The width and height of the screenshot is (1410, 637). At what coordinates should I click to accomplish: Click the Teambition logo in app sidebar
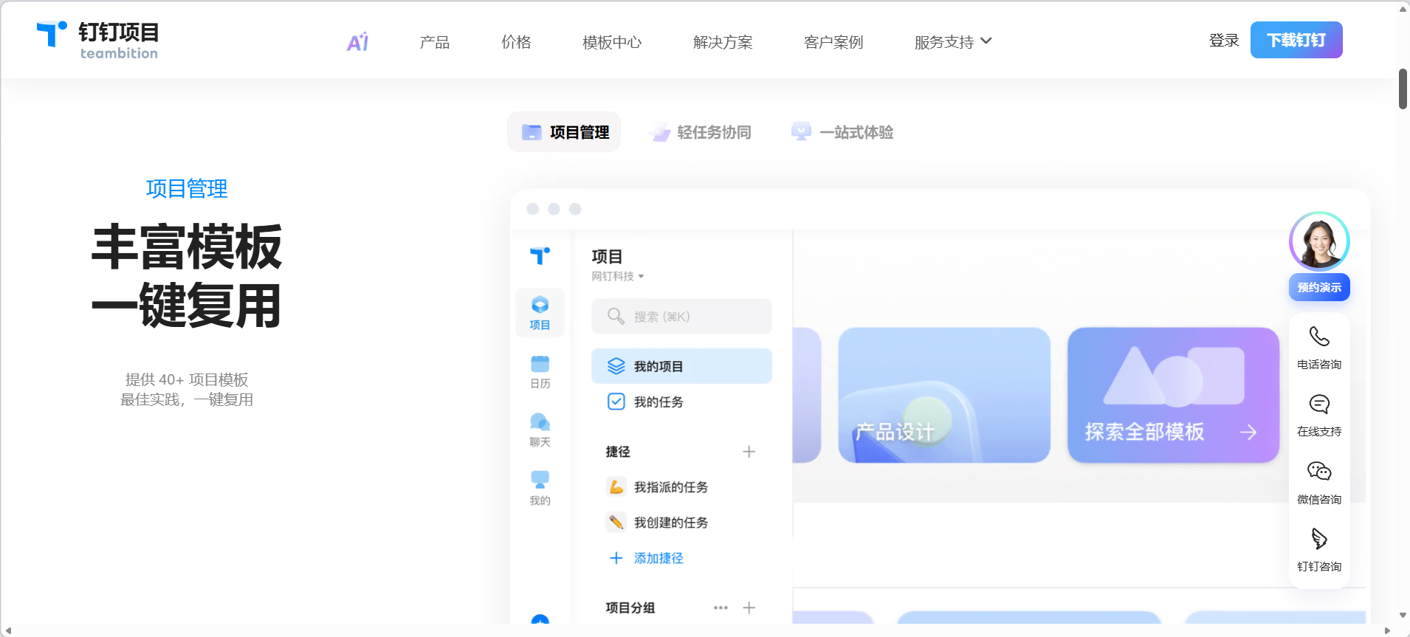(540, 255)
